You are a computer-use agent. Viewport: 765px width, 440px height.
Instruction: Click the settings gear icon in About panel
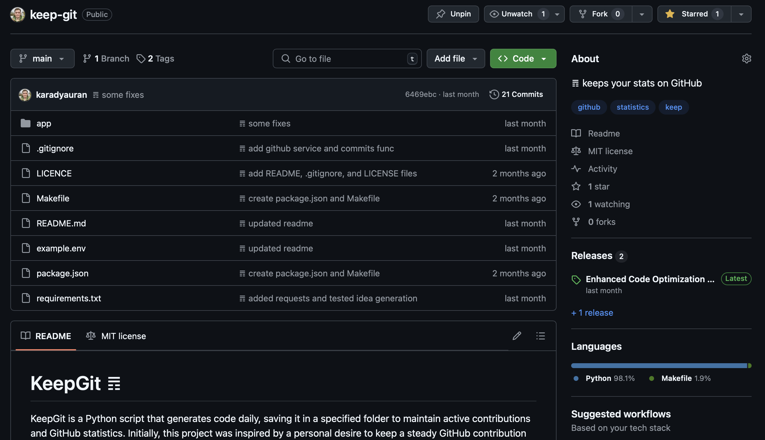coord(747,58)
